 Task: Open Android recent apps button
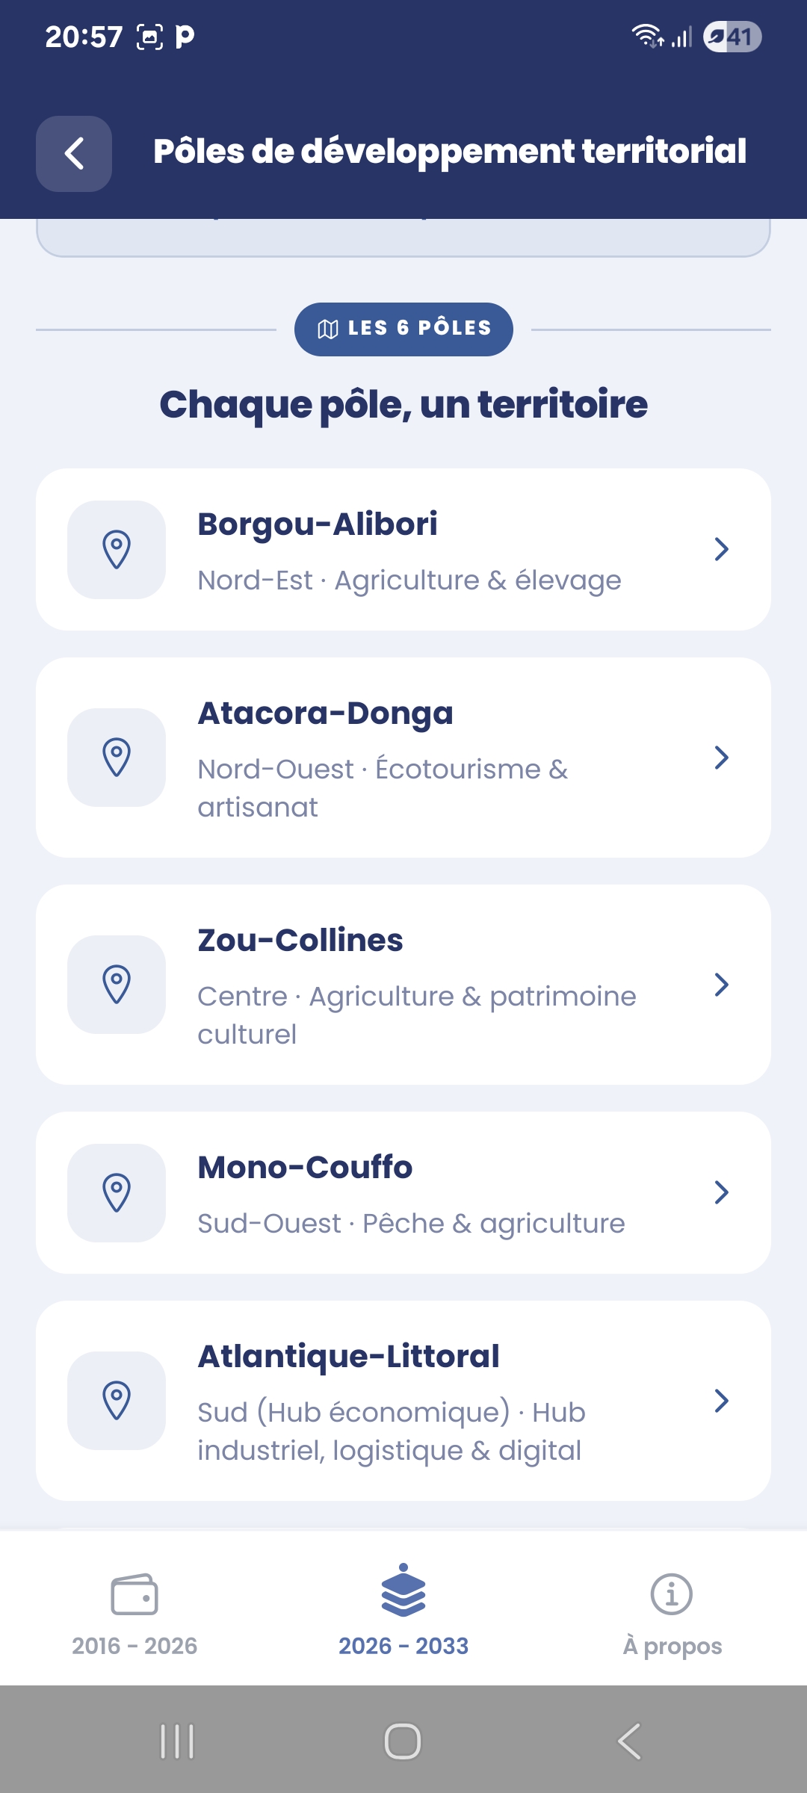177,1741
